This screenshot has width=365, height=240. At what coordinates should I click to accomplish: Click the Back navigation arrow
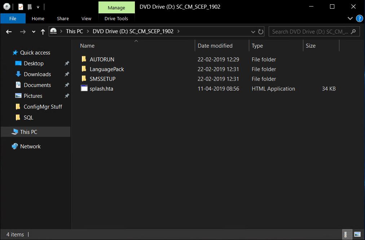pyautogui.click(x=9, y=32)
